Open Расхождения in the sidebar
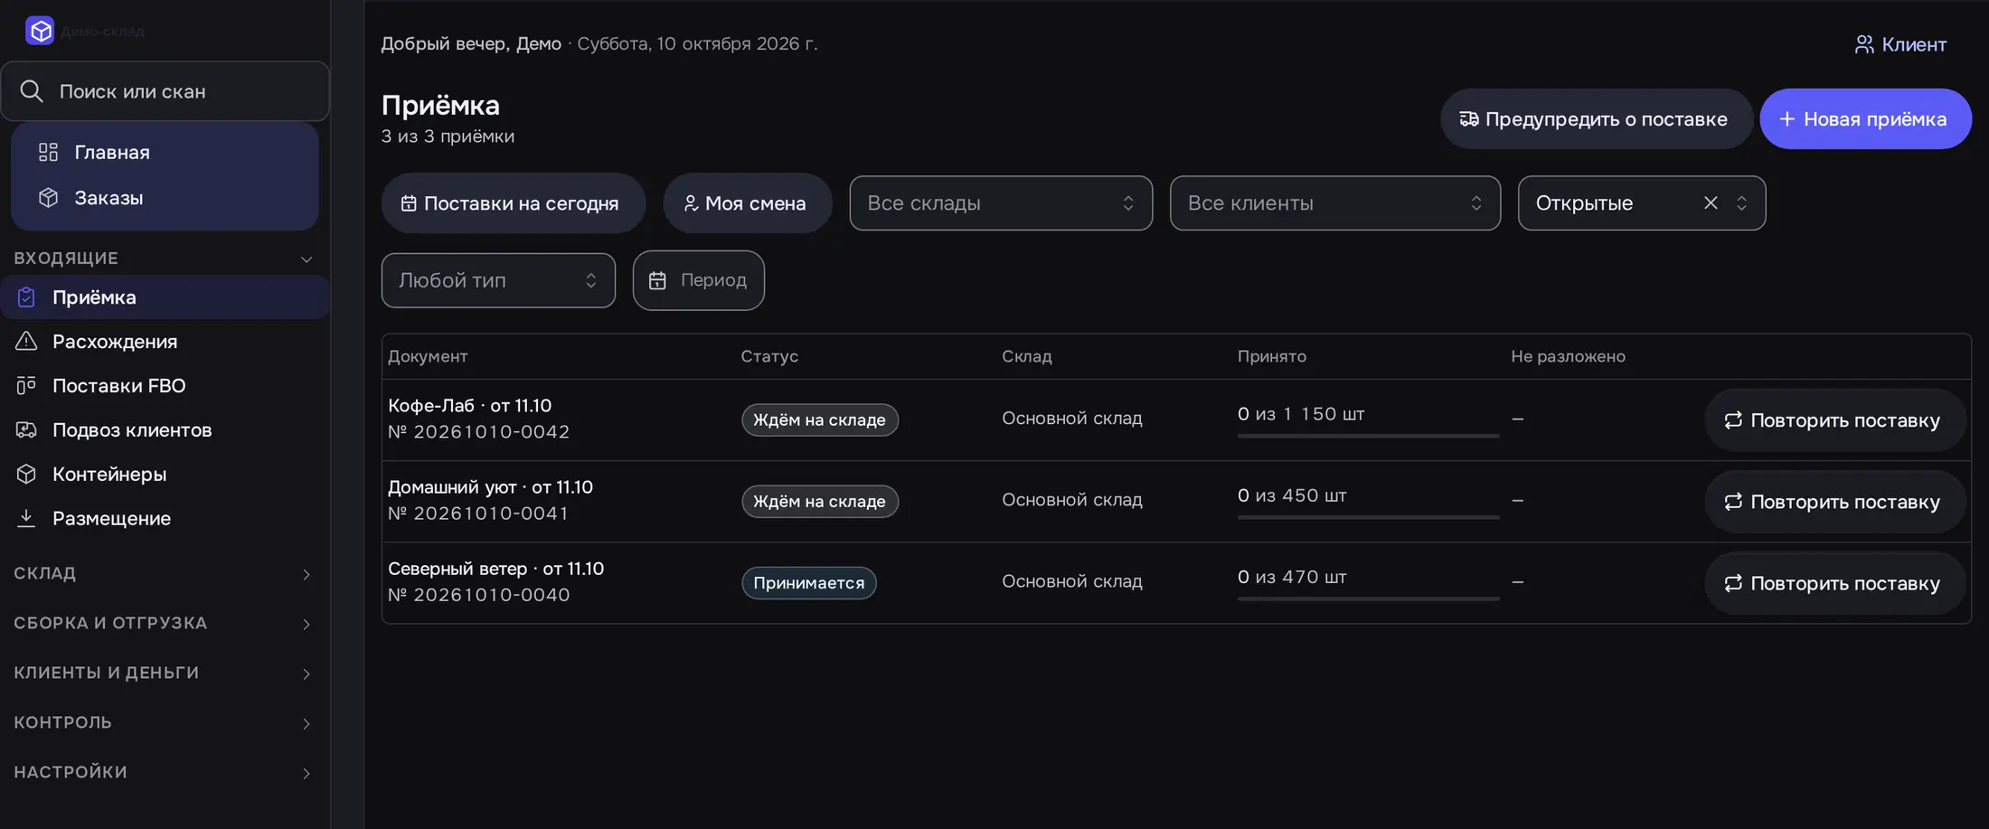The width and height of the screenshot is (1989, 829). click(165, 341)
